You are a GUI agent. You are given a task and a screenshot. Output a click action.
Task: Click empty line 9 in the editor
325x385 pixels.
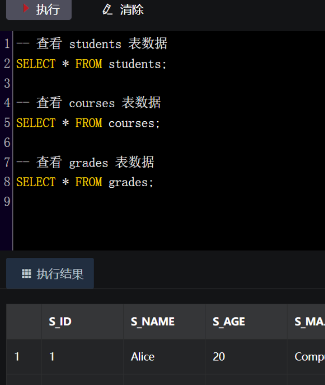point(169,201)
